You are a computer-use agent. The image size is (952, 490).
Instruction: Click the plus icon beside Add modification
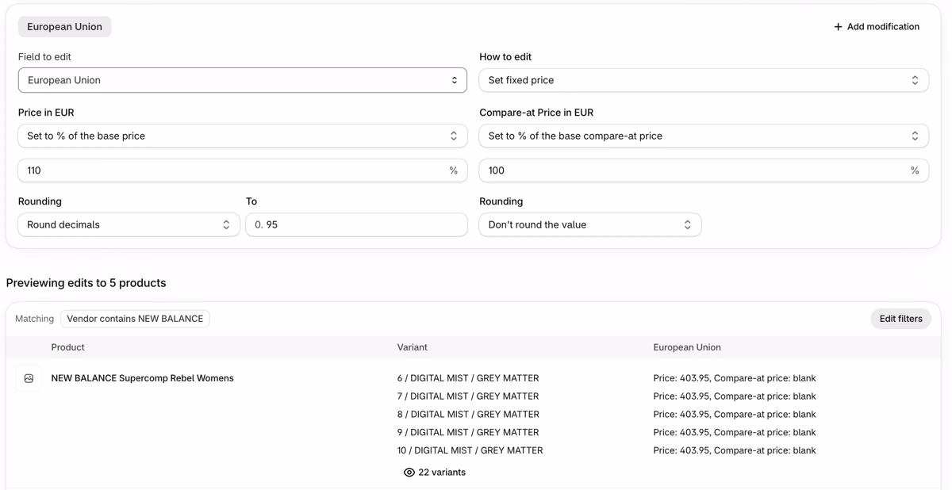(x=838, y=27)
